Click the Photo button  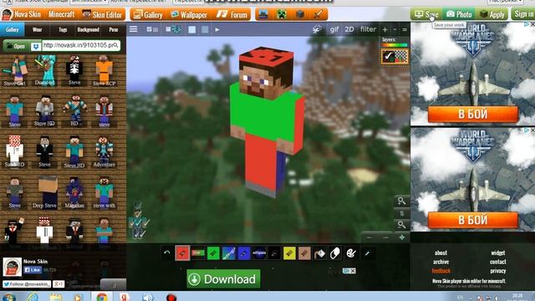[459, 14]
